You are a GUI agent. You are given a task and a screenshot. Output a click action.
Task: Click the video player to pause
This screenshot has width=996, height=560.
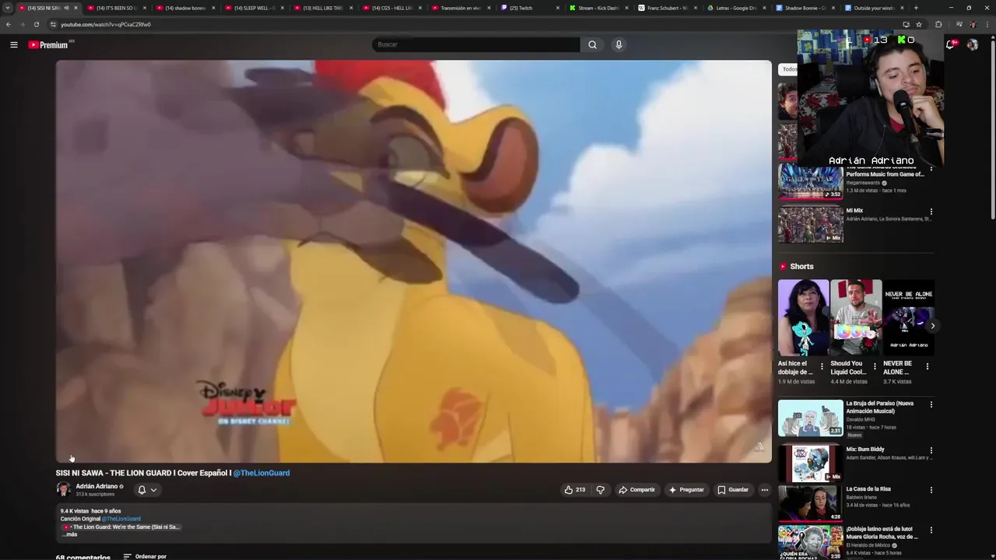pos(413,261)
